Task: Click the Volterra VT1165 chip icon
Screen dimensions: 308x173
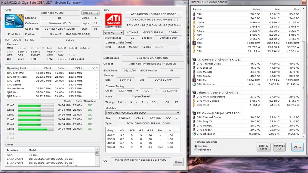Action: [194, 93]
